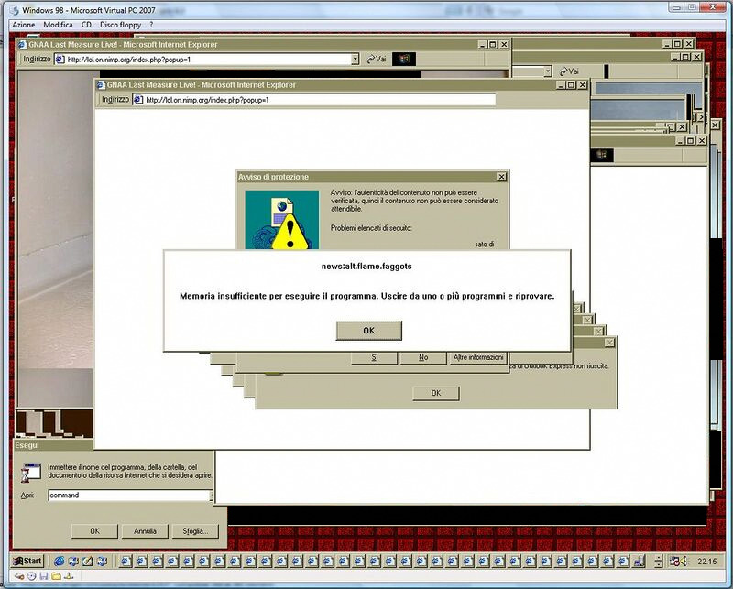Click the 'Immettere il nome del programma' description
733x589 pixels.
(130, 471)
